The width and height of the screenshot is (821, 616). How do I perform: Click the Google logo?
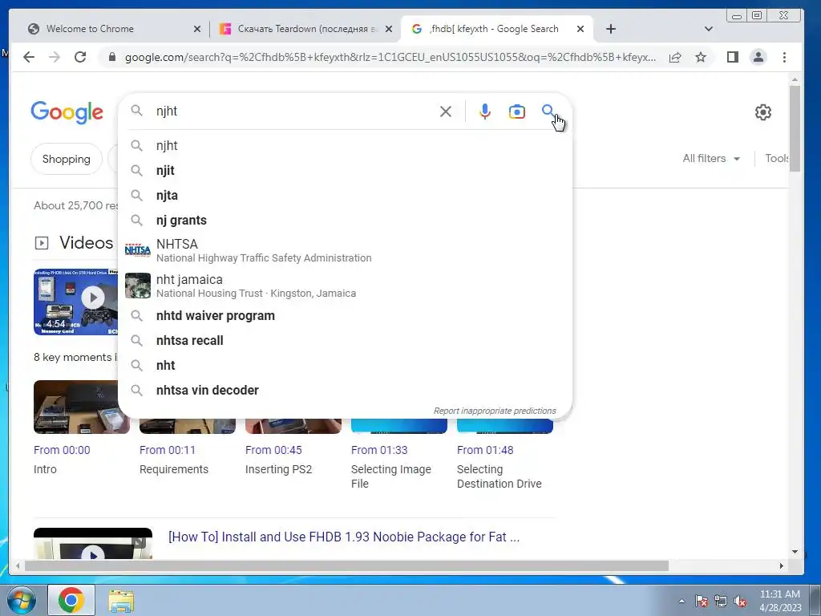coord(67,112)
